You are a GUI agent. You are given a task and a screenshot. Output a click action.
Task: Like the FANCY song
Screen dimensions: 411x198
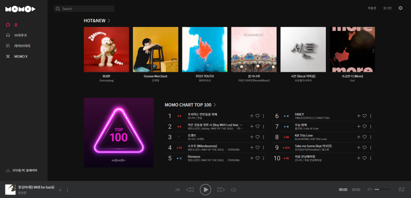pos(364,116)
